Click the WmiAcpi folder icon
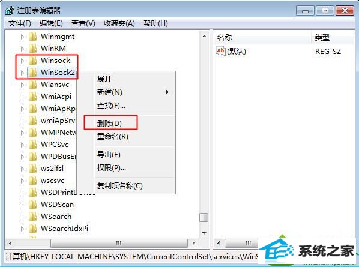Screen dimensions: 359x267 pyautogui.click(x=32, y=97)
